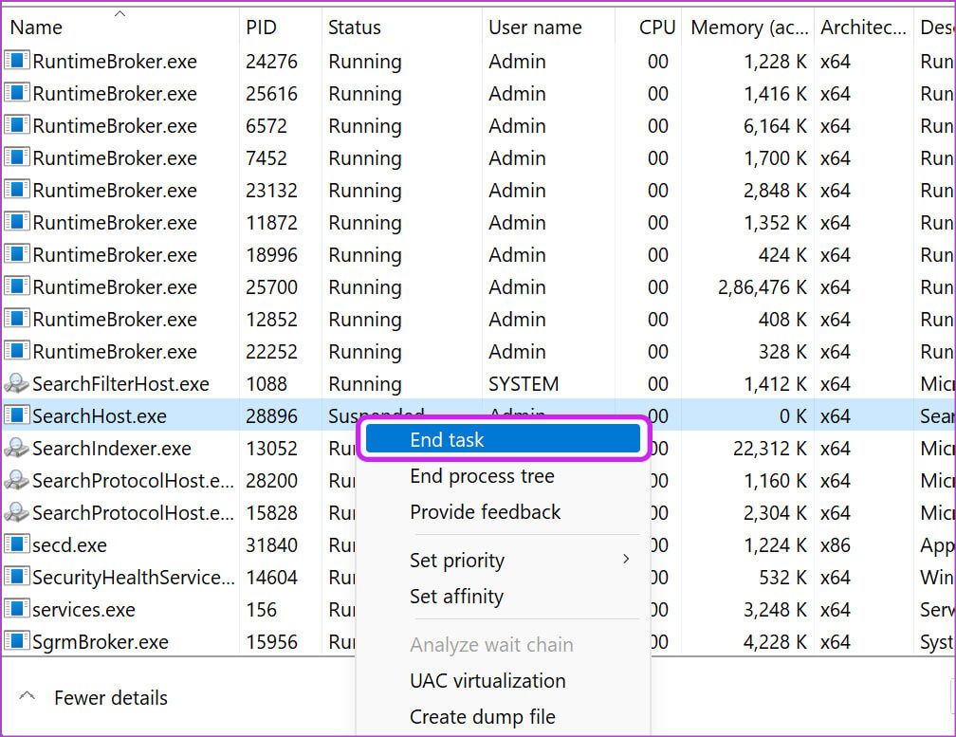Click the services.exe process icon
Screen dimensions: 956x737
(x=16, y=609)
